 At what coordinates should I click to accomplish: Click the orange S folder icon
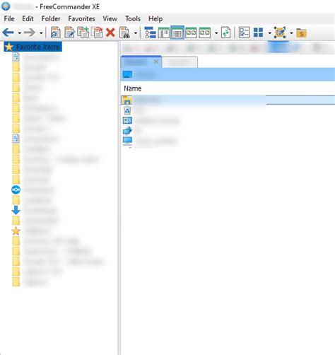(x=301, y=33)
